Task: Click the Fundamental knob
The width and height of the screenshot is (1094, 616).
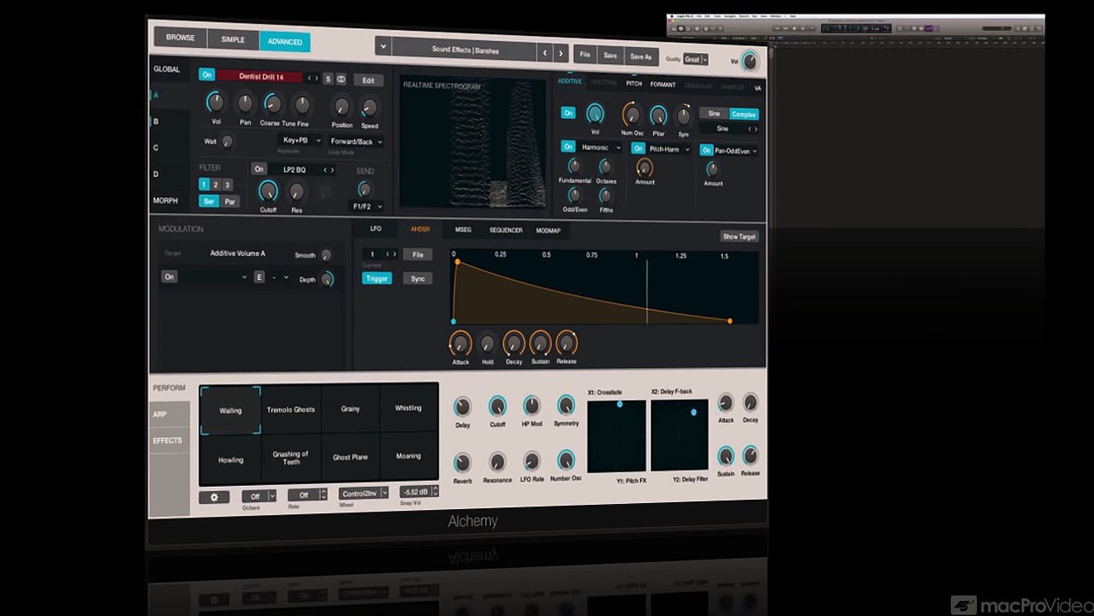Action: click(574, 166)
